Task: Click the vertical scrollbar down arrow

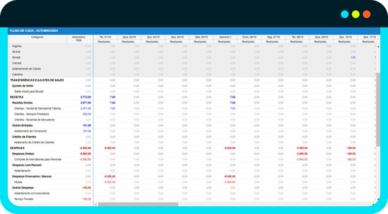Action: pos(378,199)
